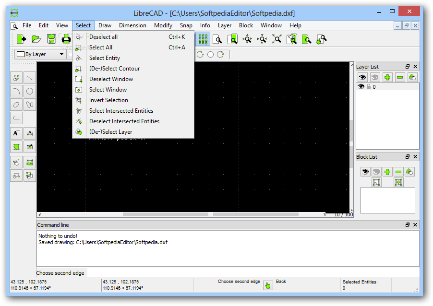Select the Line drawing tool
The width and height of the screenshot is (433, 306).
point(30,78)
